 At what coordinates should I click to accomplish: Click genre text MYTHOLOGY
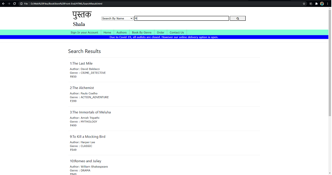click(x=89, y=122)
